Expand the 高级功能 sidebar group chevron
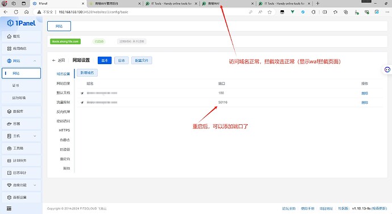392x214 pixels. coord(35,185)
